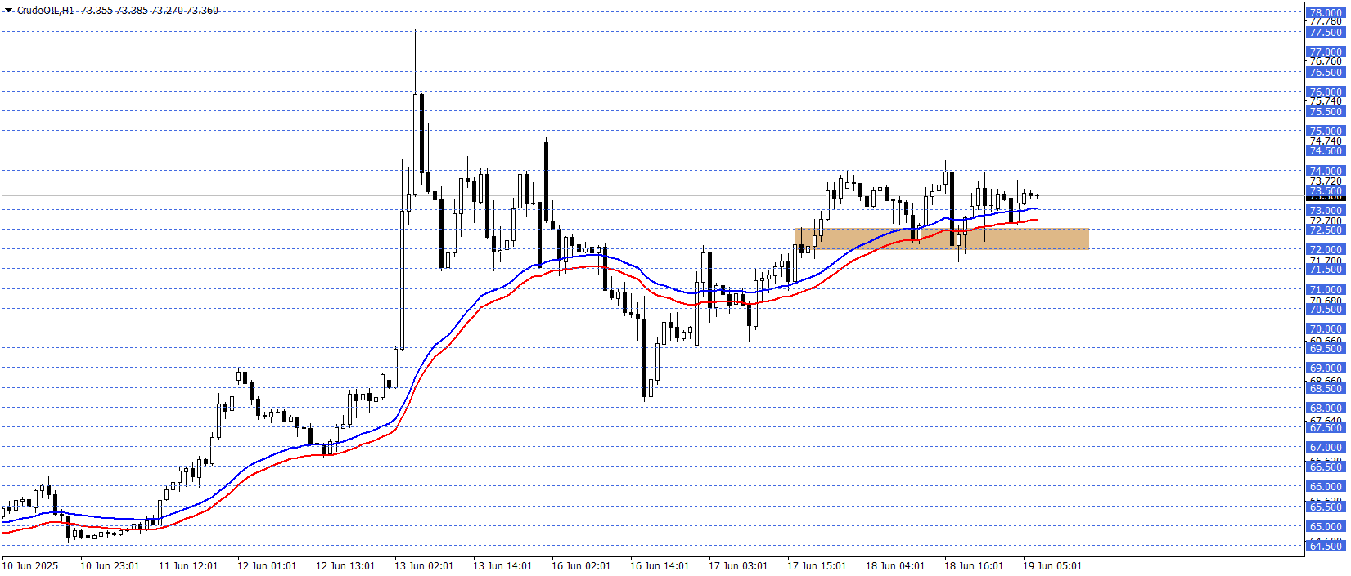Select the 70.000 price level label

pyautogui.click(x=1326, y=329)
